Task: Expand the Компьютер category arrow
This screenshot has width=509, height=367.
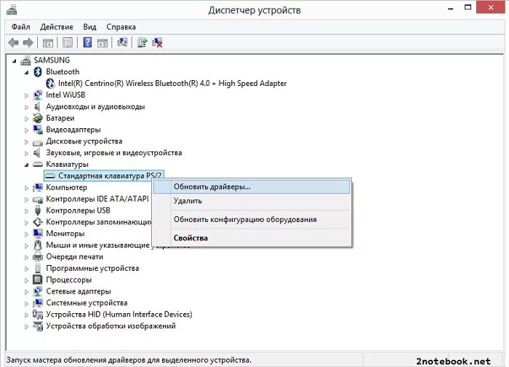Action: [27, 188]
